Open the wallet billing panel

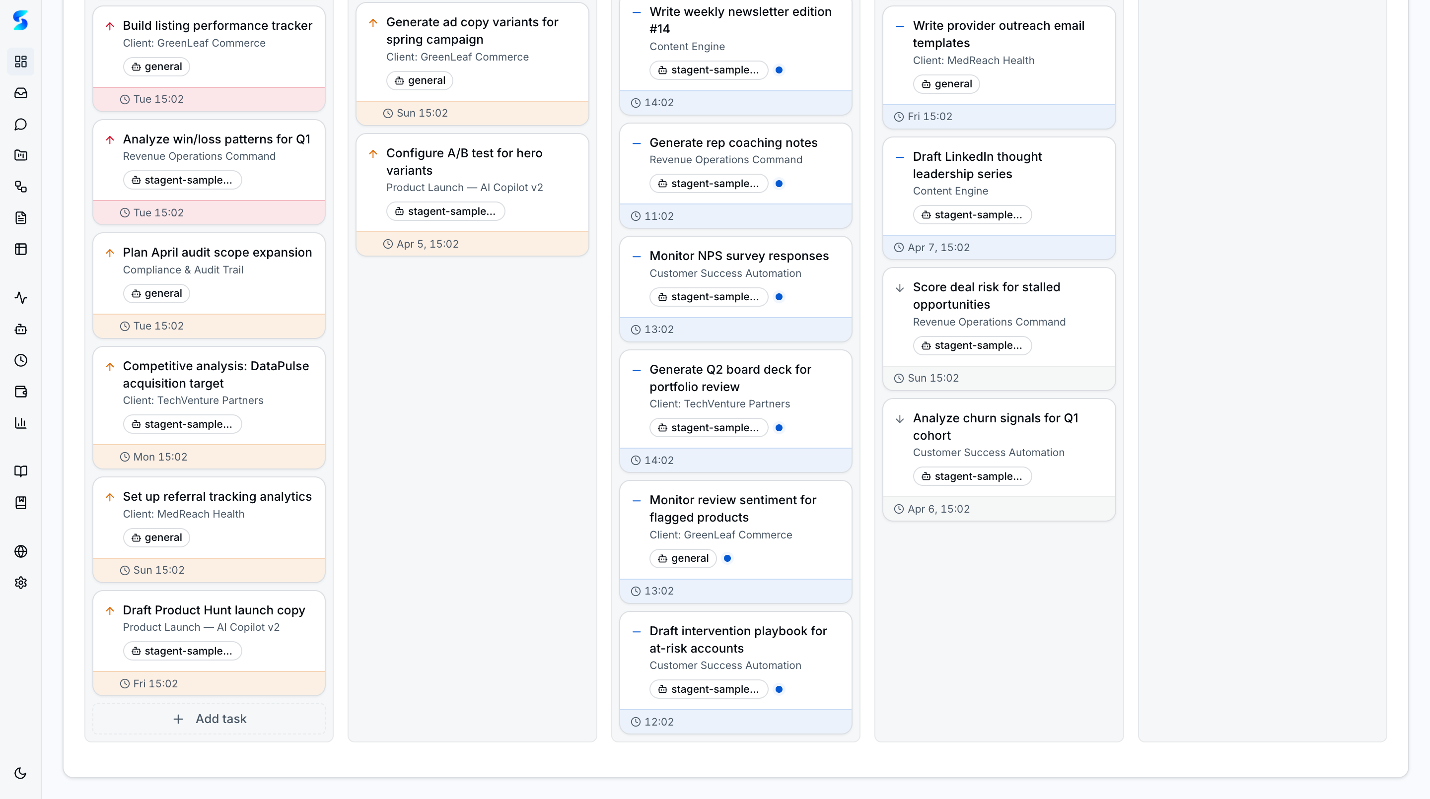pyautogui.click(x=21, y=392)
